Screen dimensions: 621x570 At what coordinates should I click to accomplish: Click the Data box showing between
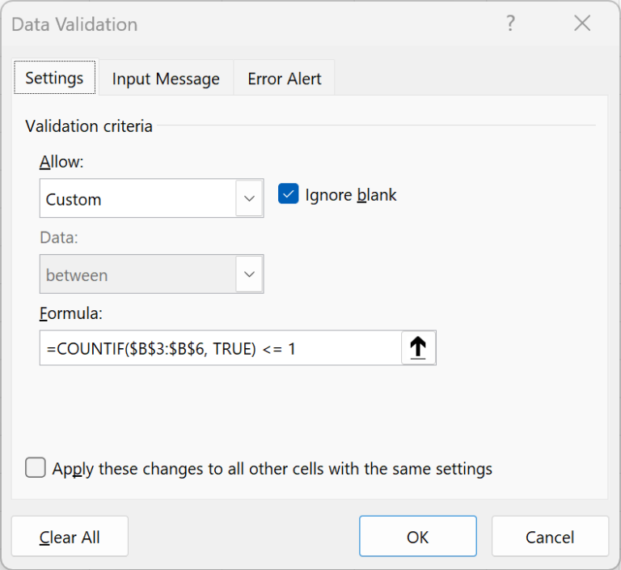(x=137, y=274)
